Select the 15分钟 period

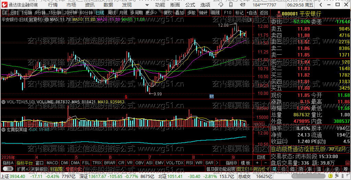[x=55, y=13]
